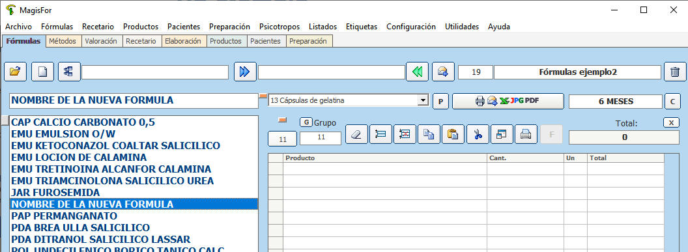Image resolution: width=688 pixels, height=252 pixels.
Task: Click the green double-arrow back button
Action: click(x=417, y=72)
